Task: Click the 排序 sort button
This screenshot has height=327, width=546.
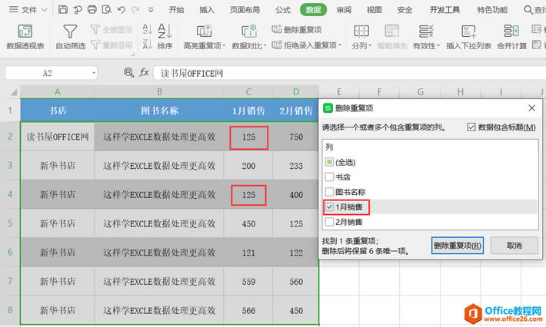Action: (165, 37)
